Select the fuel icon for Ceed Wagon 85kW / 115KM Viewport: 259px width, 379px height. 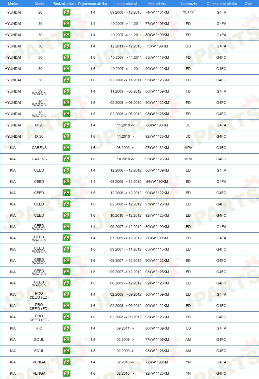click(x=66, y=249)
